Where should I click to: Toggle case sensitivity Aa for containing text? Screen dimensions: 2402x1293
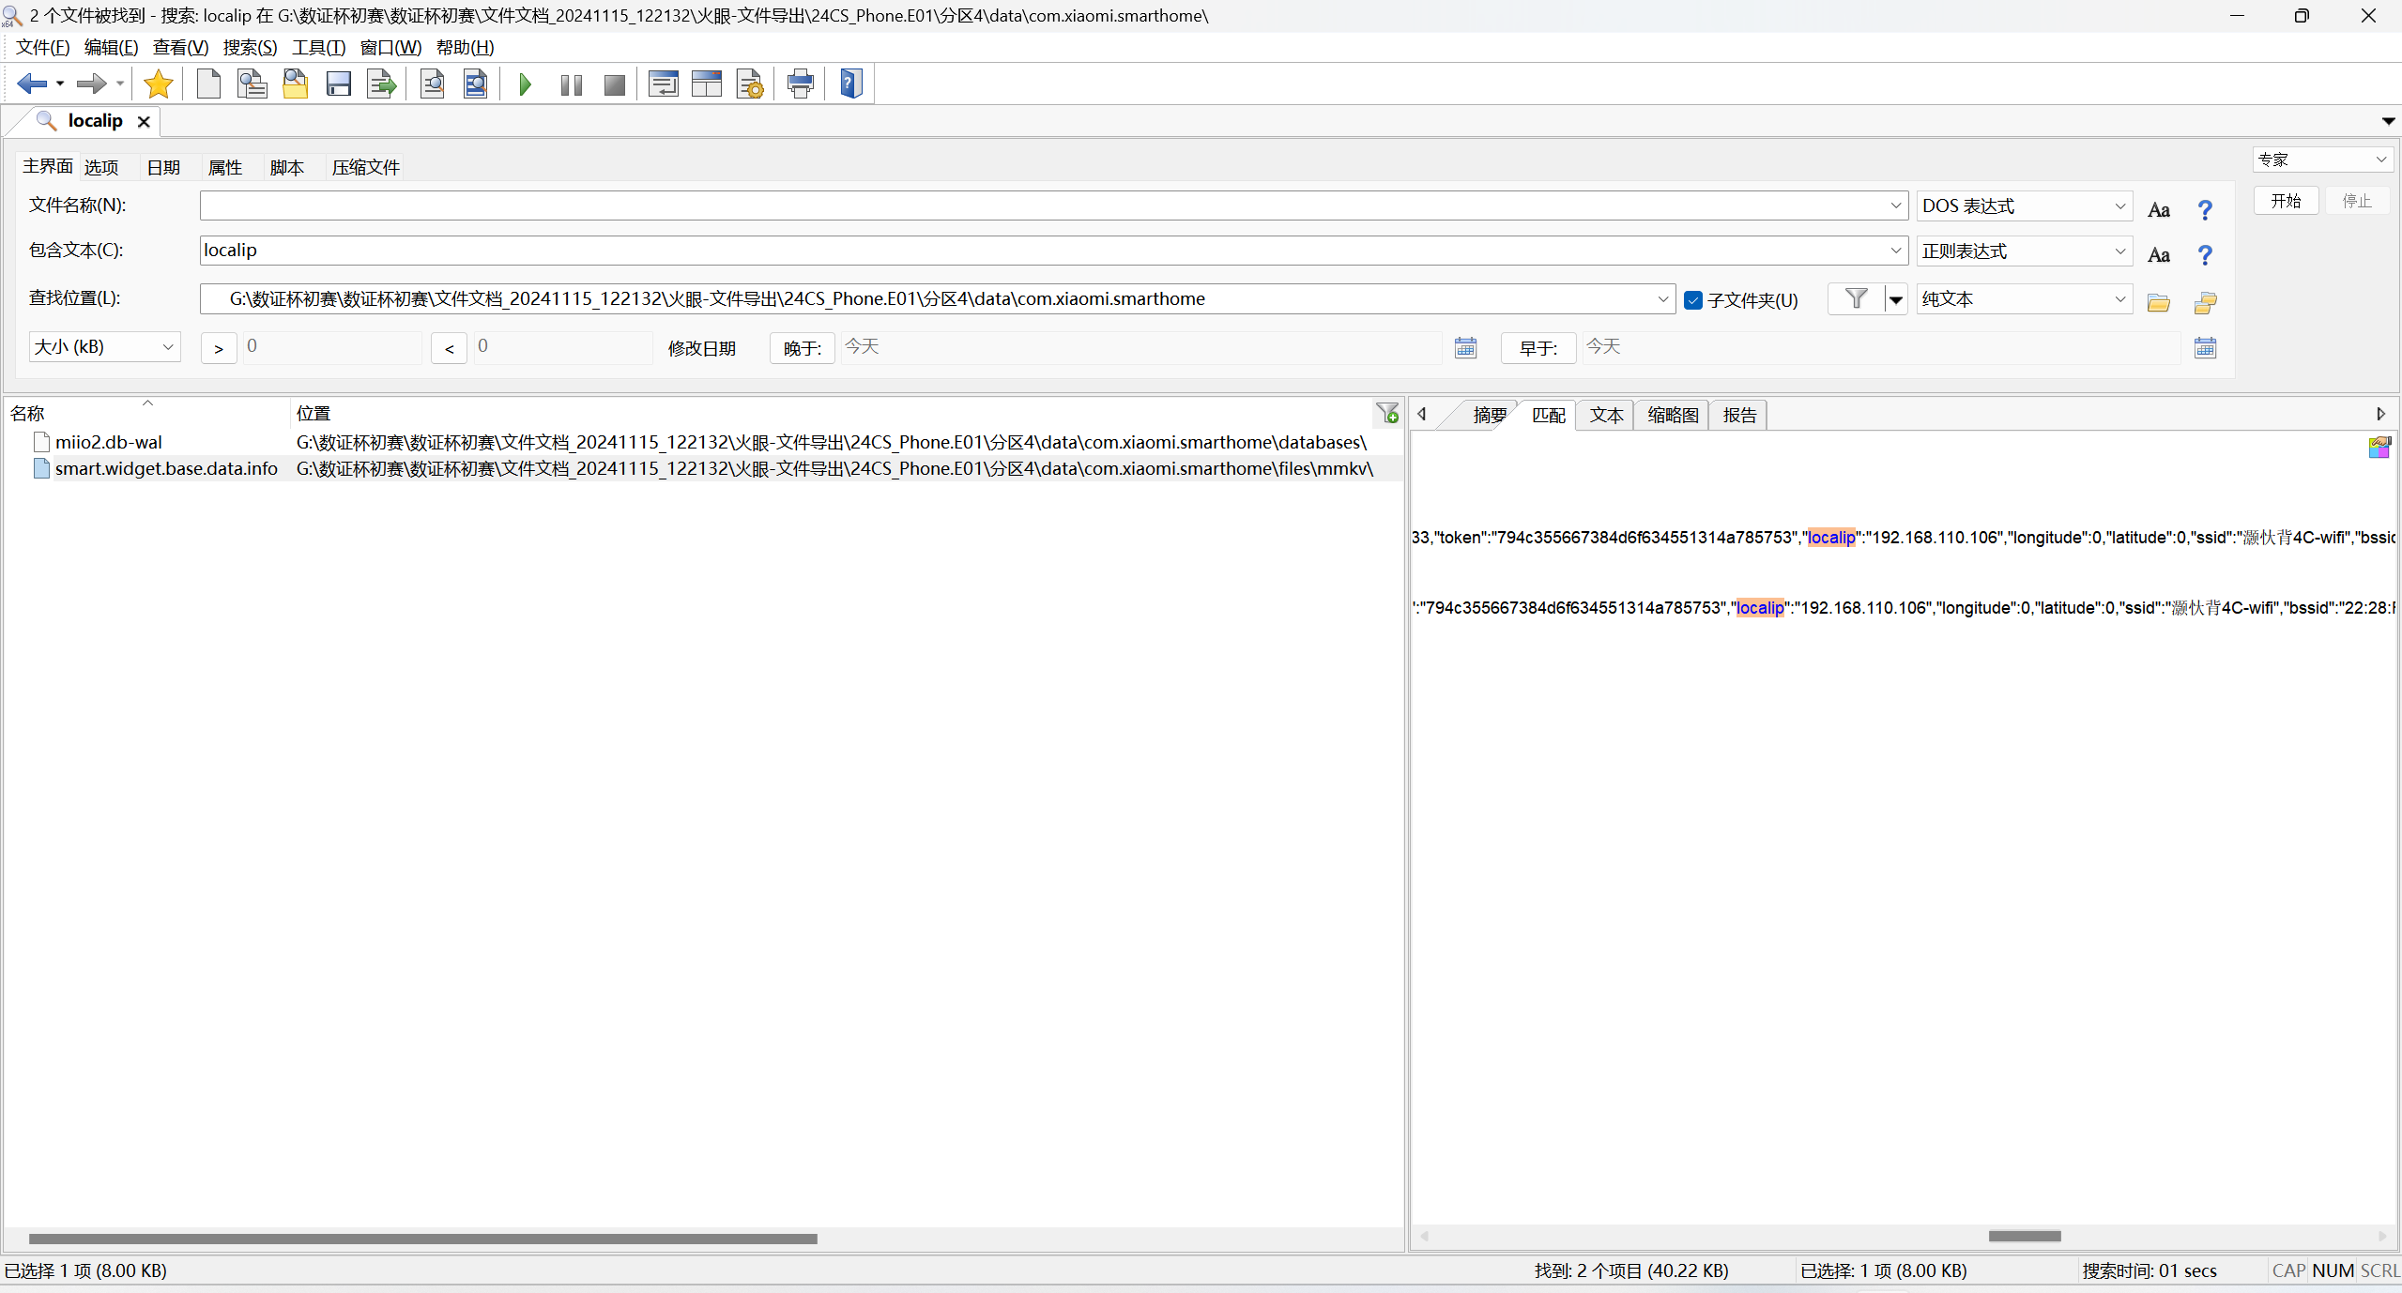2158,255
